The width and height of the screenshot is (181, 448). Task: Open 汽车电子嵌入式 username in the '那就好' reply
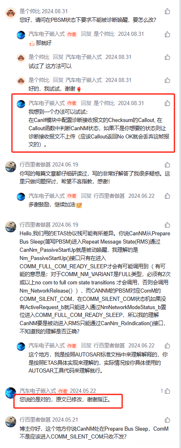coord(47,34)
